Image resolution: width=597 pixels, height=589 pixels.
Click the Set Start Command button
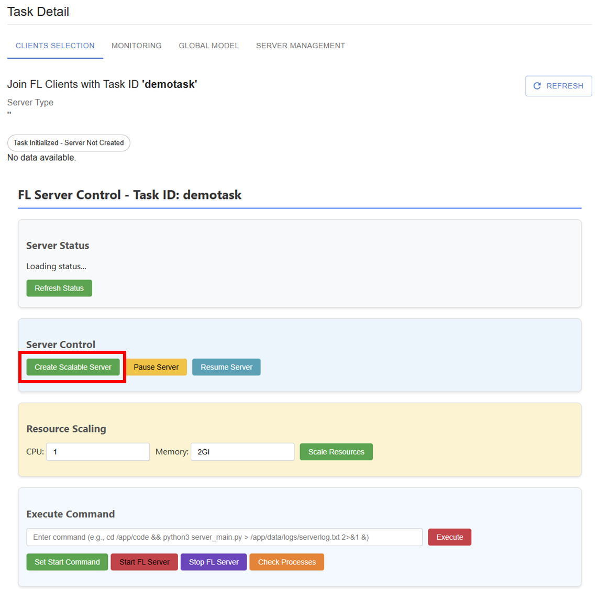[x=67, y=562]
